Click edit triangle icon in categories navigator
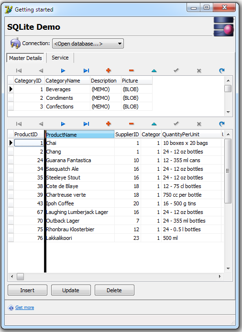242x332 pixels. pos(154,71)
